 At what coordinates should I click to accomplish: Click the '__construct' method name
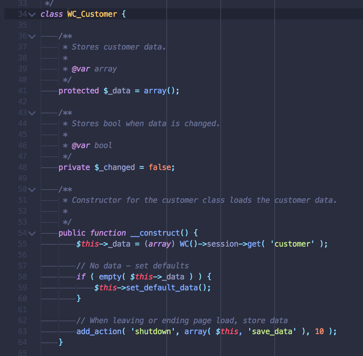[155, 233]
